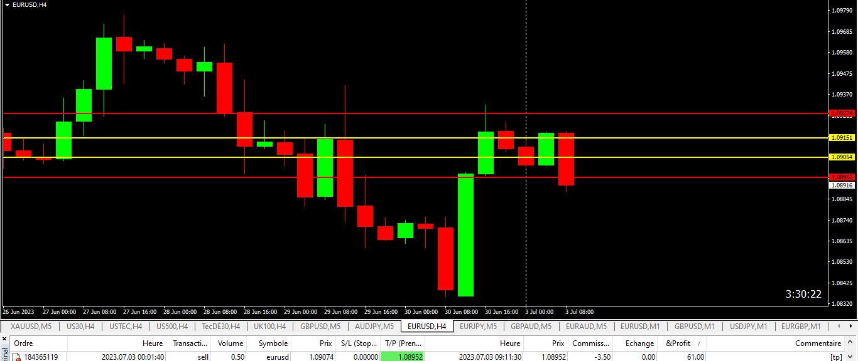Open the USTEC,H4 chart tab
Screen dimensions: 858x361
(x=126, y=327)
